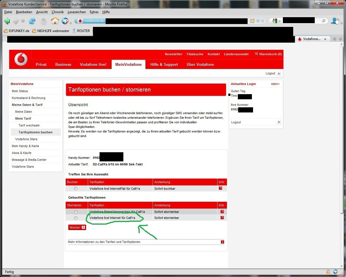Click the Logout x icon below navigation
This screenshot has width=346, height=277.
(279, 74)
